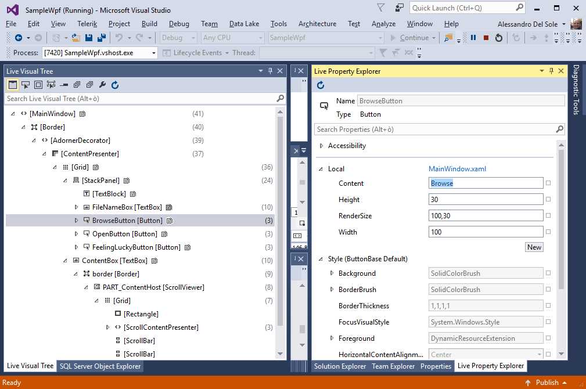This screenshot has width=586, height=389.
Task: Click the New button under Local properties
Action: click(534, 247)
